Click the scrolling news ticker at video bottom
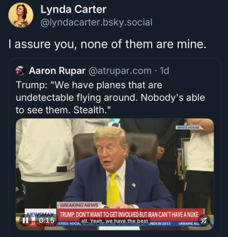Image resolution: width=228 pixels, height=237 pixels. (131, 223)
